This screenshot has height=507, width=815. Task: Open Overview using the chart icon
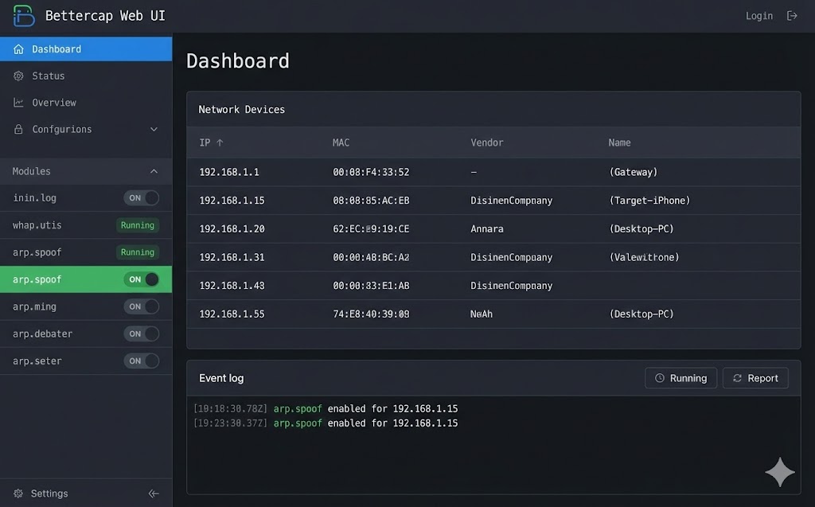pyautogui.click(x=18, y=102)
